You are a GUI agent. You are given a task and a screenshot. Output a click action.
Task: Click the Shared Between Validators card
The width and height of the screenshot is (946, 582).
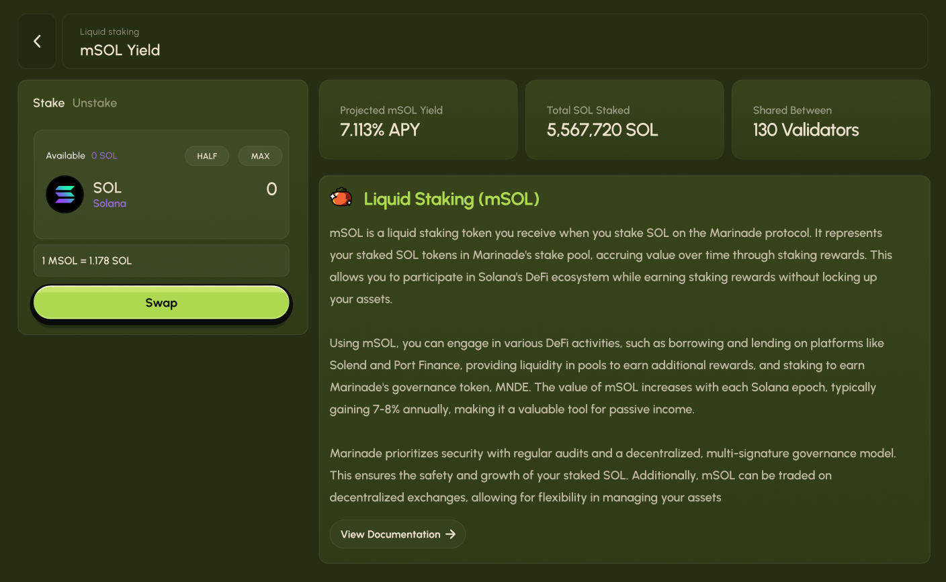tap(830, 120)
